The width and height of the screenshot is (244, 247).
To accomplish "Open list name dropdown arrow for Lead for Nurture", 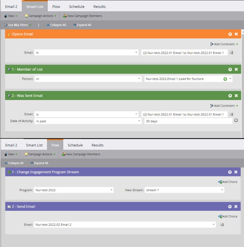I will tap(230, 79).
